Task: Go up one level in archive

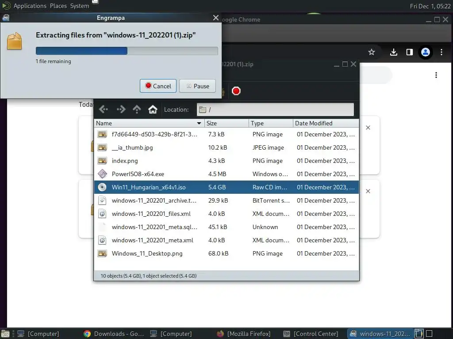Action: click(x=137, y=109)
